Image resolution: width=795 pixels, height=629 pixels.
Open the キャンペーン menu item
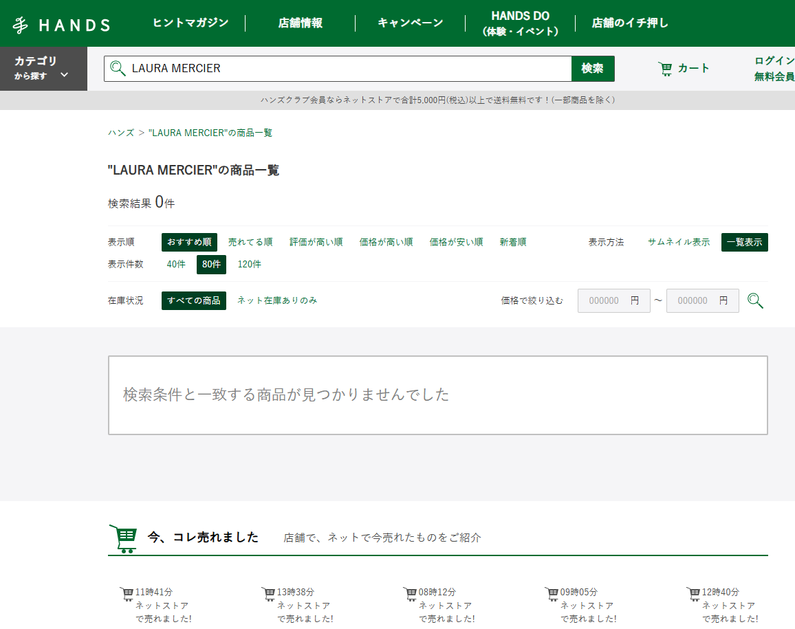point(410,23)
